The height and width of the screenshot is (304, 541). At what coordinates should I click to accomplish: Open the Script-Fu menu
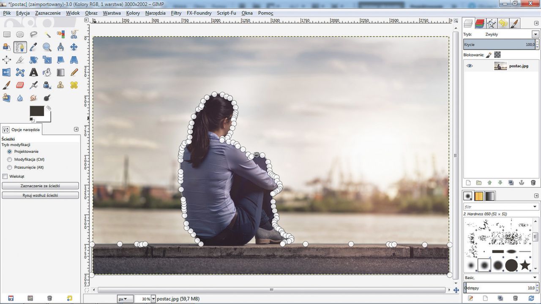coord(227,13)
